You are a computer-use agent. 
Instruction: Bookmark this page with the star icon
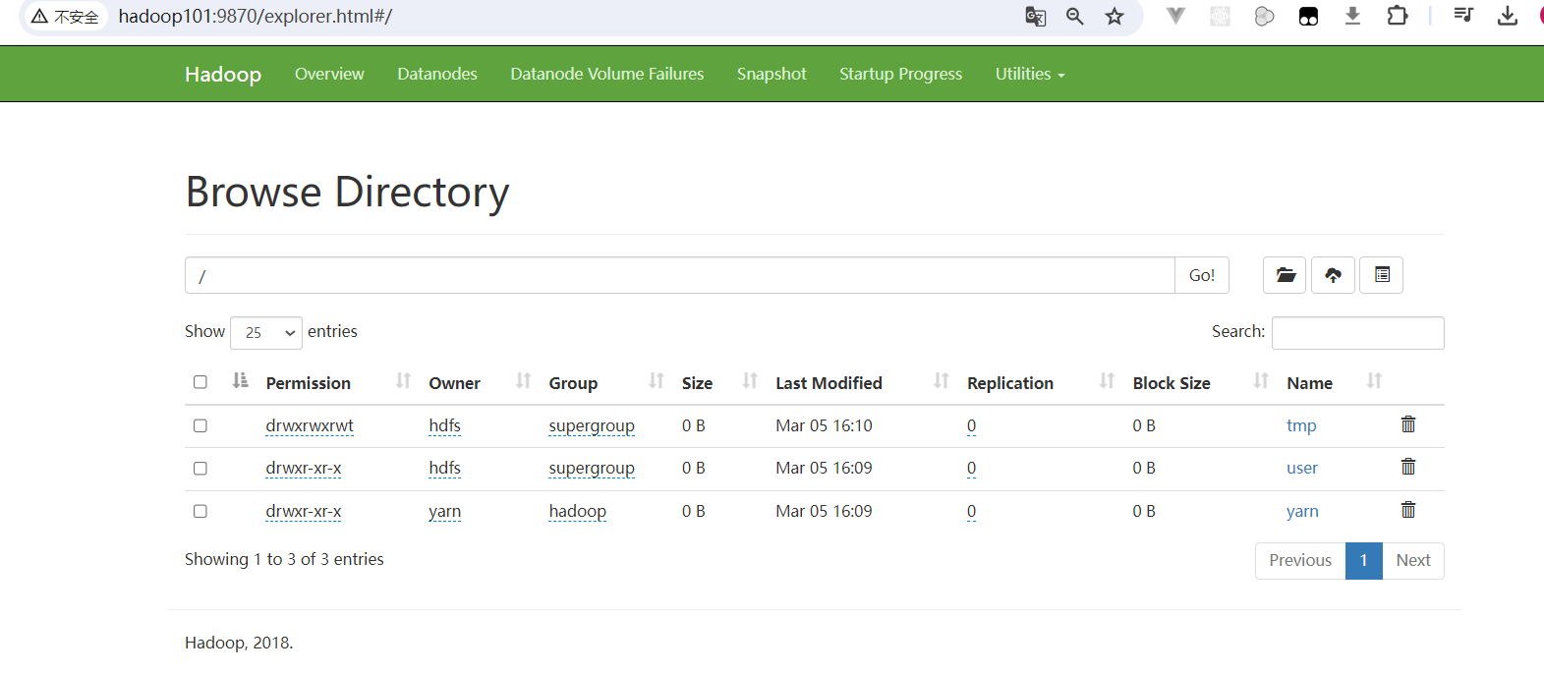[x=1115, y=17]
